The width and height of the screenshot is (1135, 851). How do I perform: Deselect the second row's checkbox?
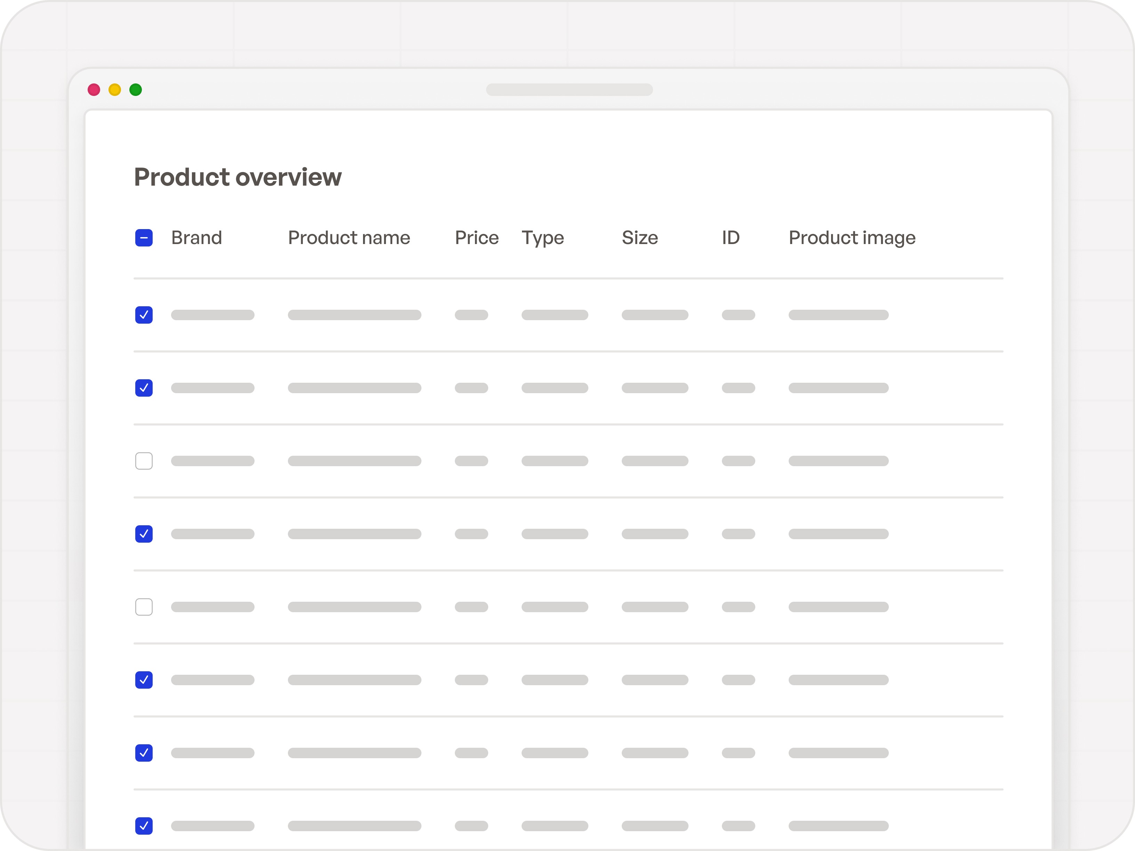[144, 388]
